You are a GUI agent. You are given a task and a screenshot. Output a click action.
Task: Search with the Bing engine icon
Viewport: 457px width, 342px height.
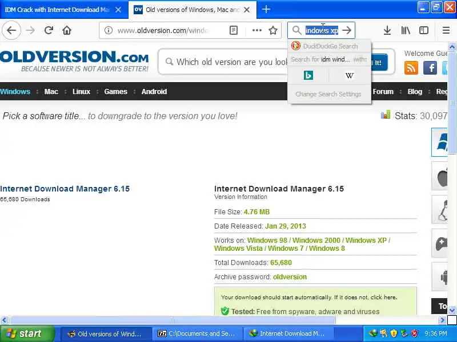pyautogui.click(x=308, y=75)
